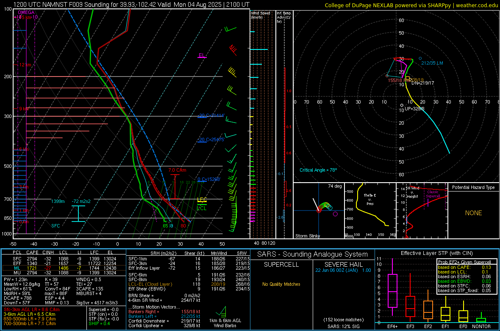Click the OMEGA label

[26, 12]
